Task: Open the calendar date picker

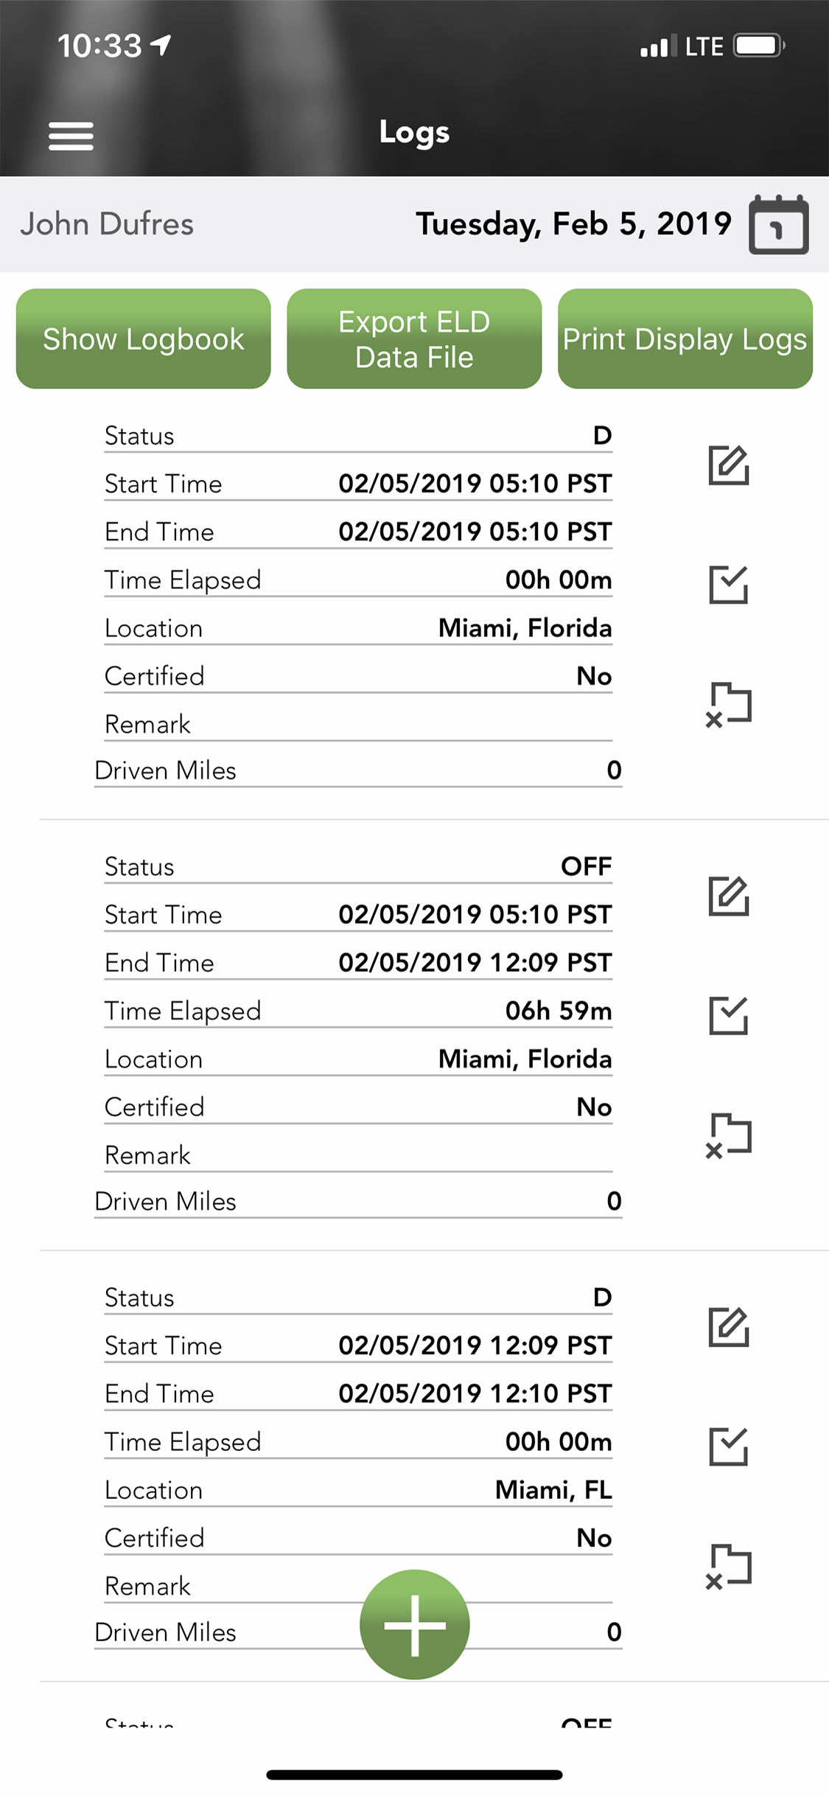Action: [778, 225]
